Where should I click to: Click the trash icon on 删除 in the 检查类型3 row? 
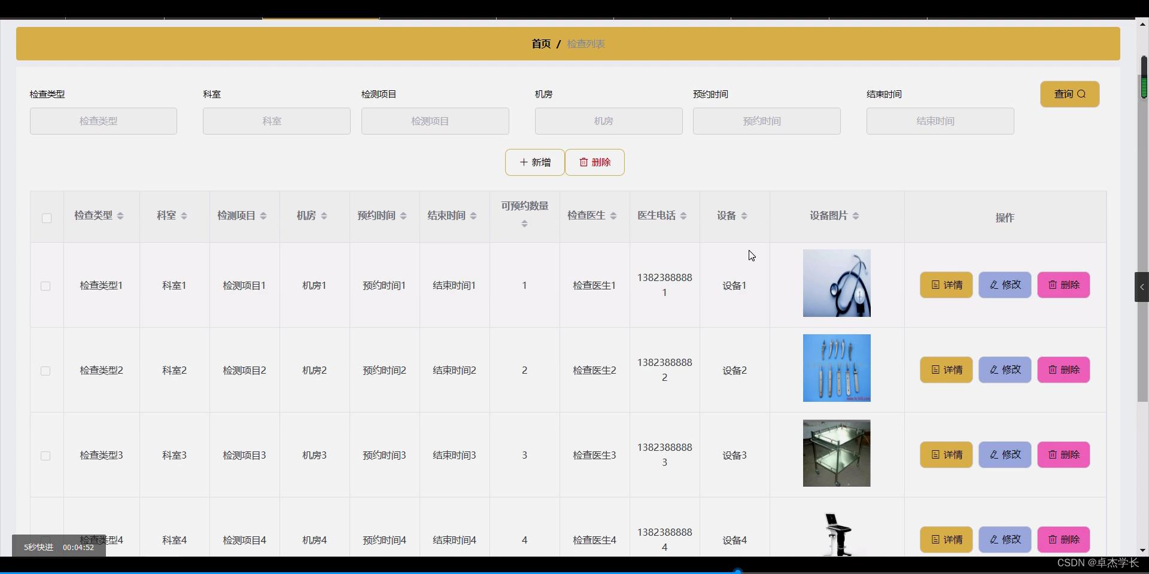point(1053,454)
